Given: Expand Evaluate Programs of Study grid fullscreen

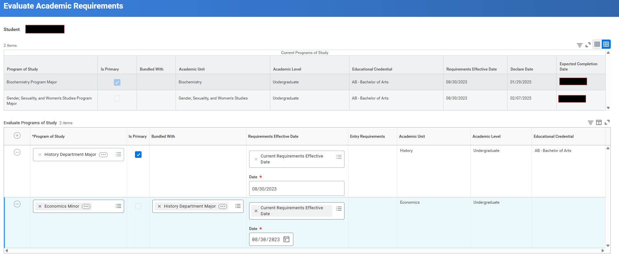Looking at the screenshot, I should tap(607, 122).
